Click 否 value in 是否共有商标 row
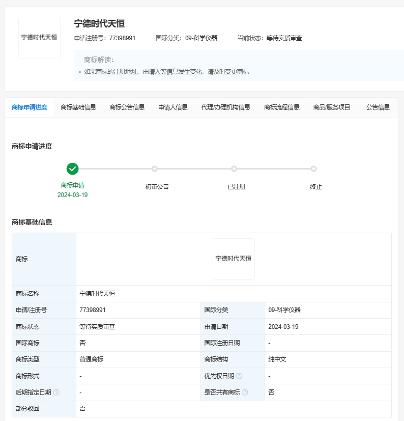 pyautogui.click(x=271, y=392)
